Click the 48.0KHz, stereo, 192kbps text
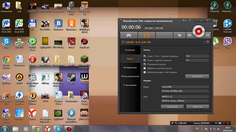Image resolution: width=236 pixels, height=132 pixels. [x=174, y=101]
